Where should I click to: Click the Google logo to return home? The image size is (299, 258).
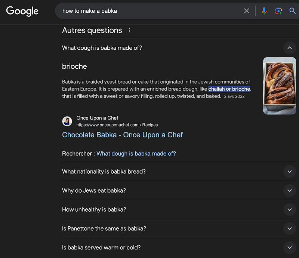22,11
